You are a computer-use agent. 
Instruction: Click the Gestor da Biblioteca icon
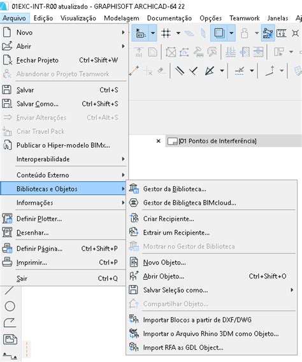pos(134,189)
